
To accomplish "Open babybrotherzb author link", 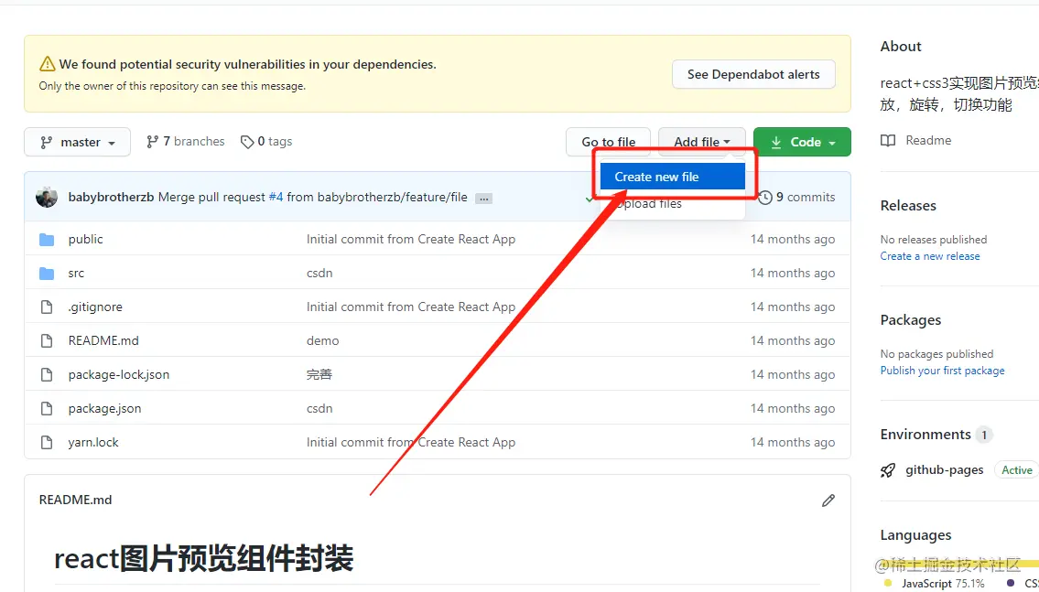I will [x=112, y=198].
